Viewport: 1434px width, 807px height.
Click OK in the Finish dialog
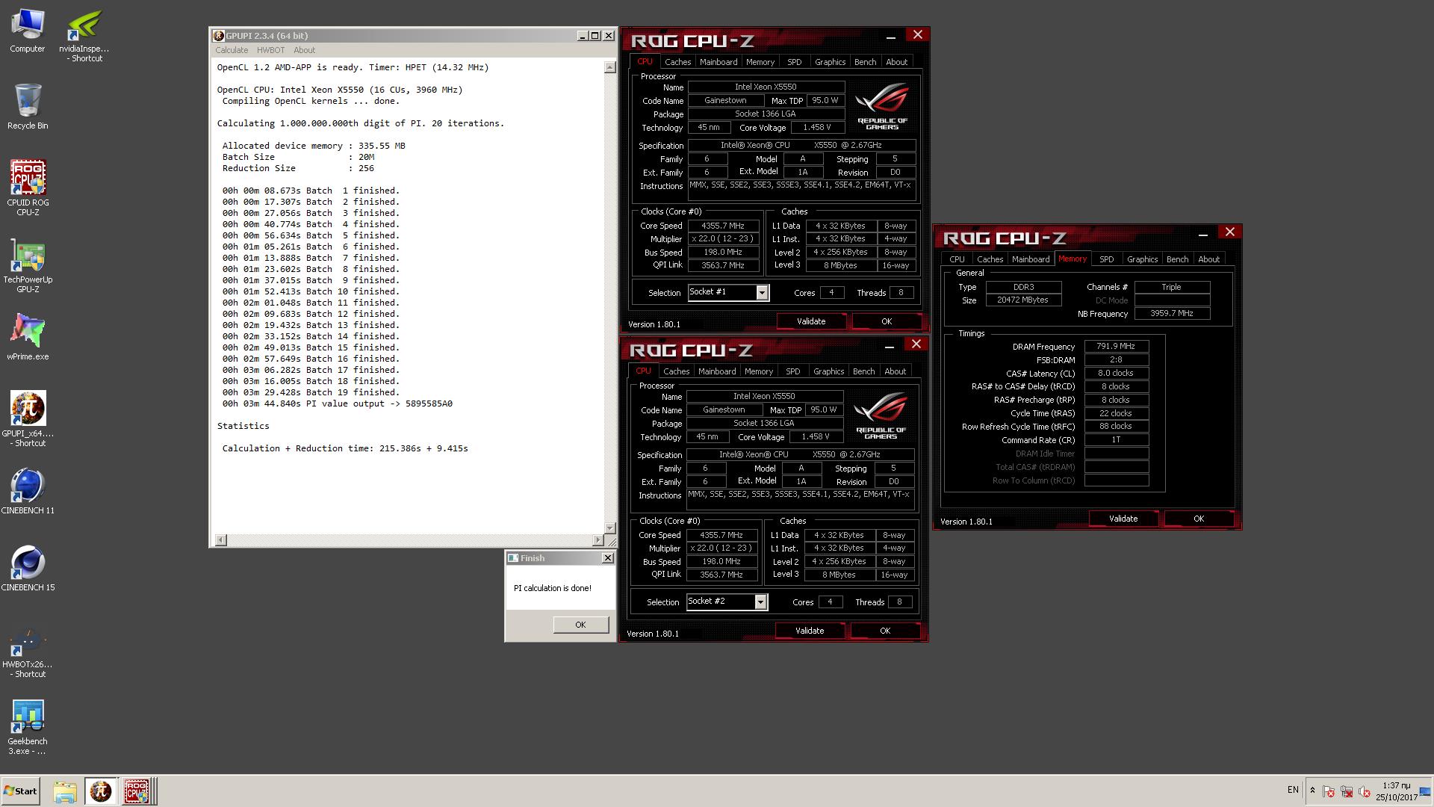[580, 625]
